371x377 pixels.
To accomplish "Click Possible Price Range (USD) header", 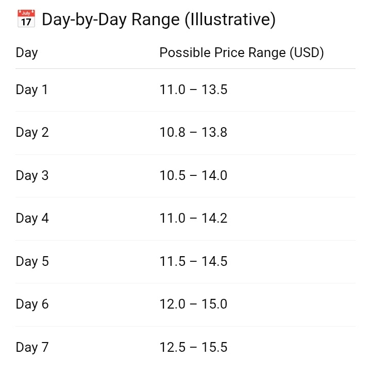I will pos(241,52).
